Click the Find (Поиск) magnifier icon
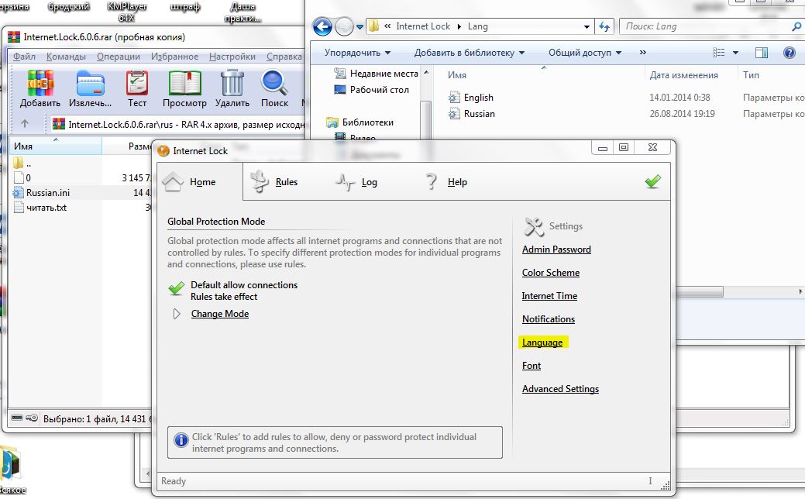 [274, 84]
